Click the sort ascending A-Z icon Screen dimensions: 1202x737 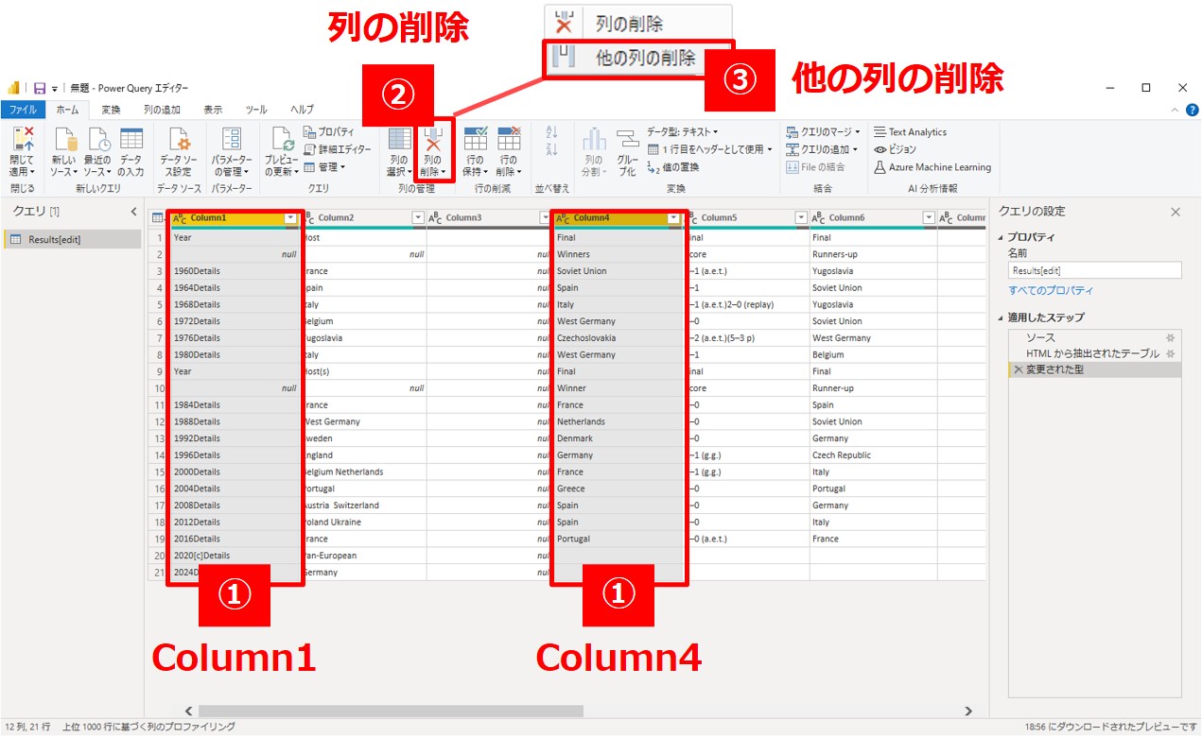coord(553,132)
